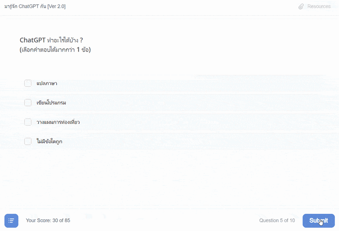Select the วางแผนการท่องเที่ยว answer label
Screen dimensions: 339x231
pyautogui.click(x=58, y=122)
